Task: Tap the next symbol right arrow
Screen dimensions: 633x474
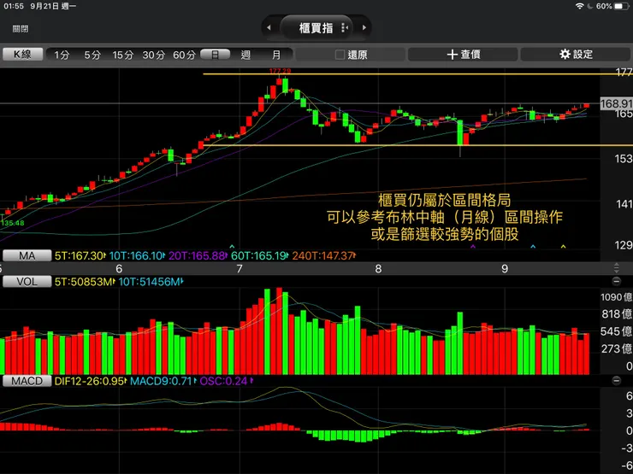Action: click(x=364, y=28)
